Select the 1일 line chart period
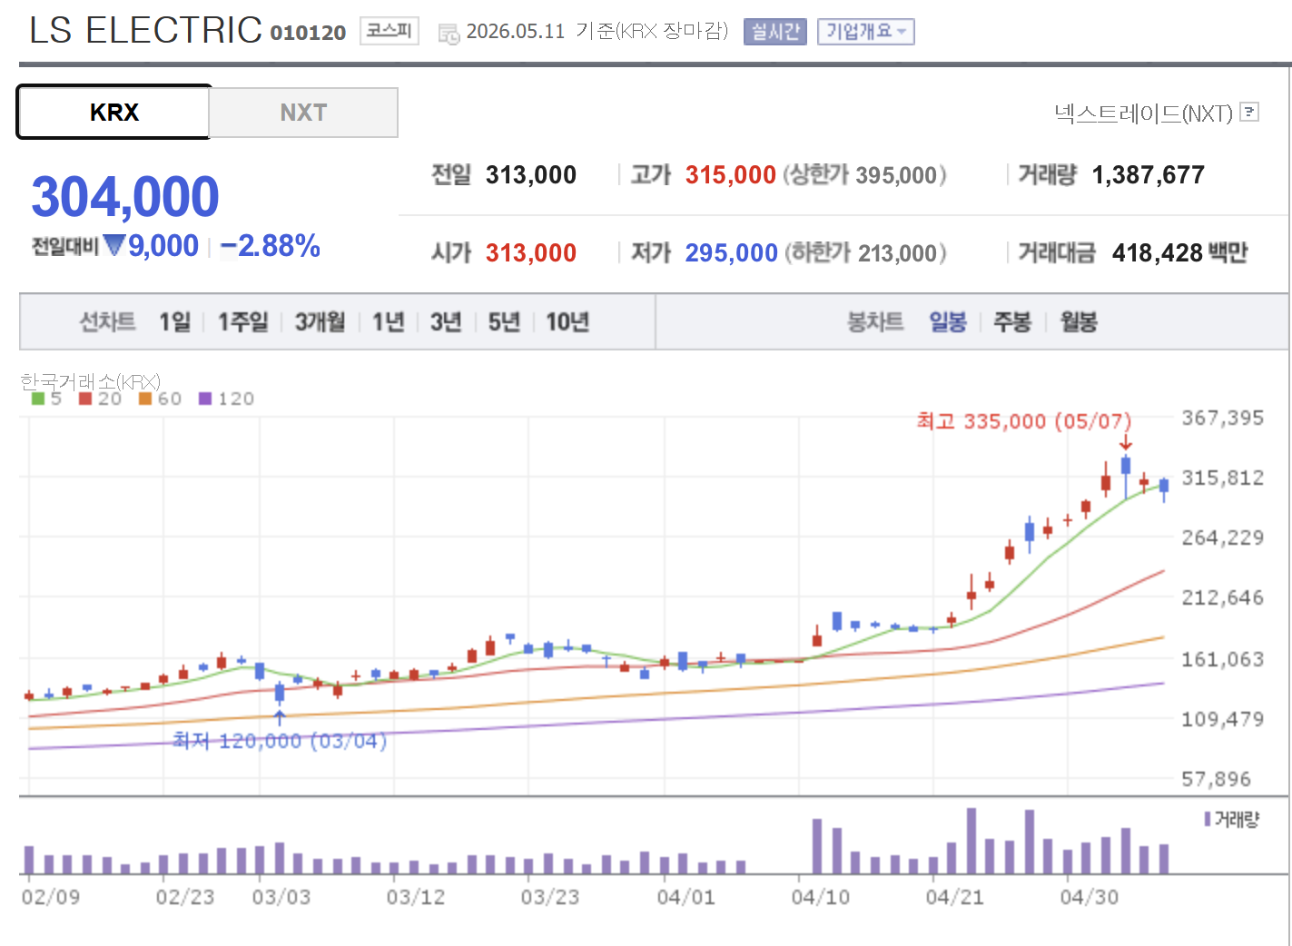This screenshot has height=946, width=1292. [x=175, y=321]
